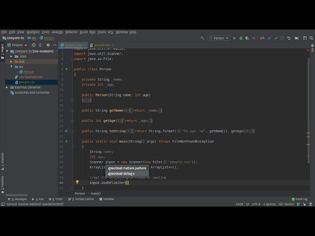Collapse the compare-to project root node
Image resolution: width=315 pixels, height=236 pixels.
coord(7,51)
